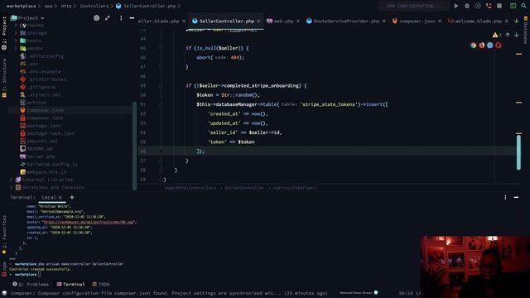Image resolution: width=530 pixels, height=298 pixels.
Task: Open preview in Chrome browser icon
Action: tap(473, 46)
